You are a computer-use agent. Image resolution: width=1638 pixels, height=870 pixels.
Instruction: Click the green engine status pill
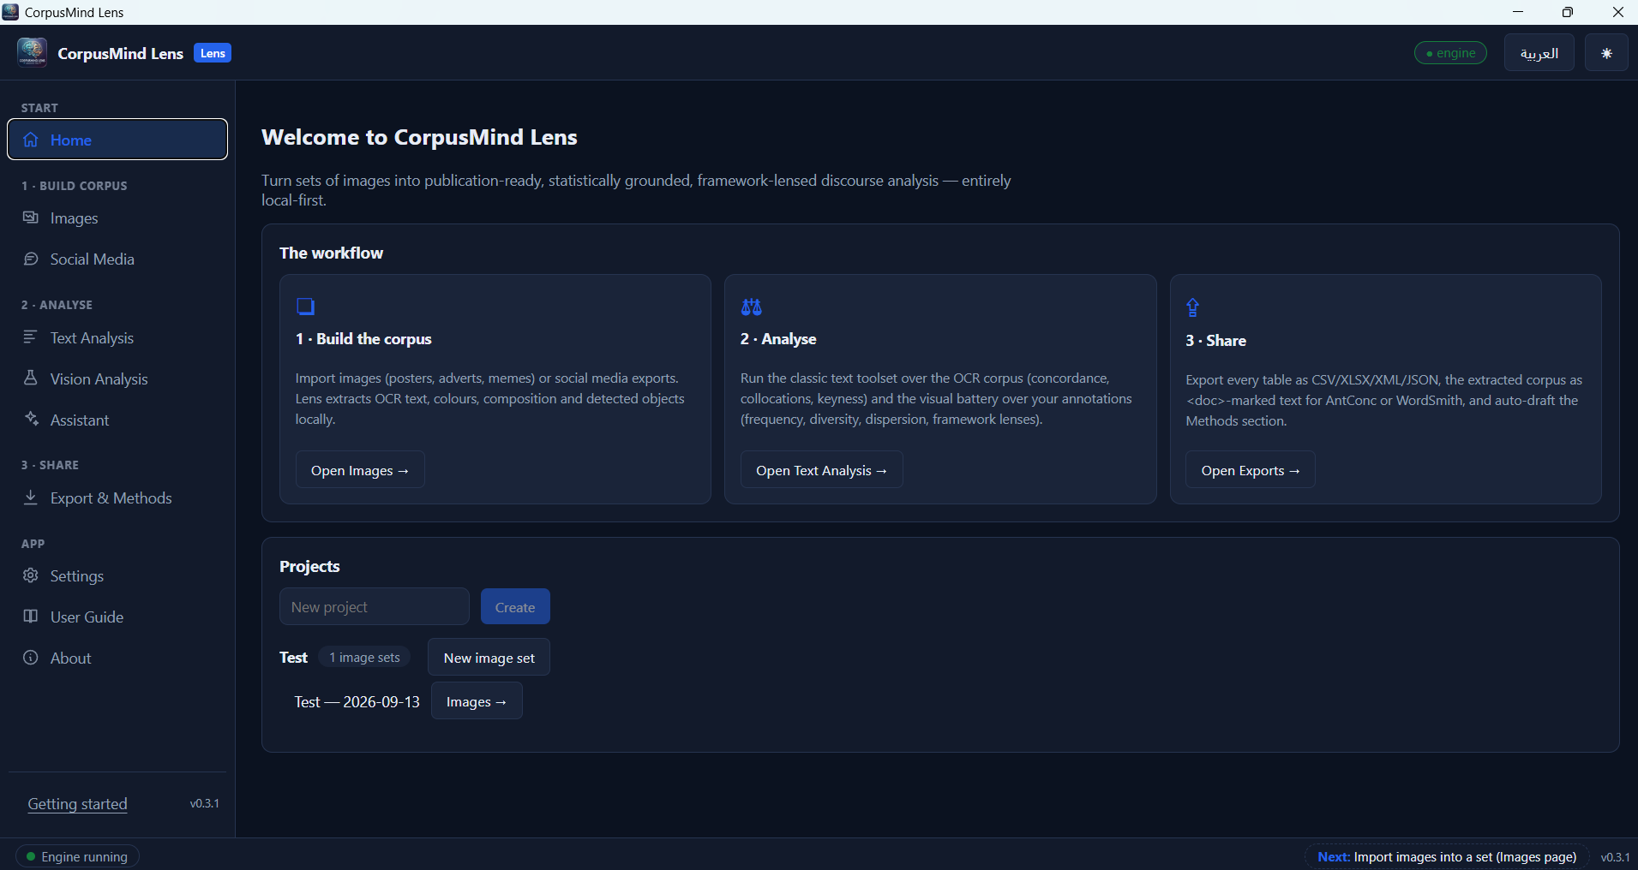tap(1450, 53)
